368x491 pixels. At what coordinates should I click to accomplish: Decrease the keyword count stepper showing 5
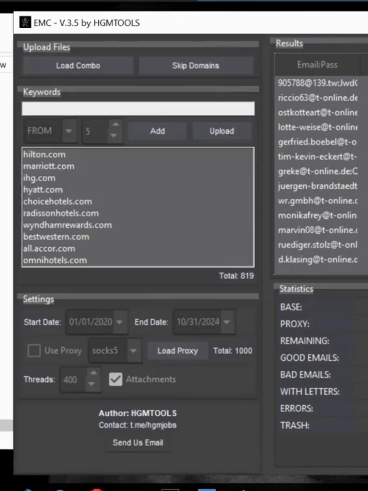pos(114,136)
